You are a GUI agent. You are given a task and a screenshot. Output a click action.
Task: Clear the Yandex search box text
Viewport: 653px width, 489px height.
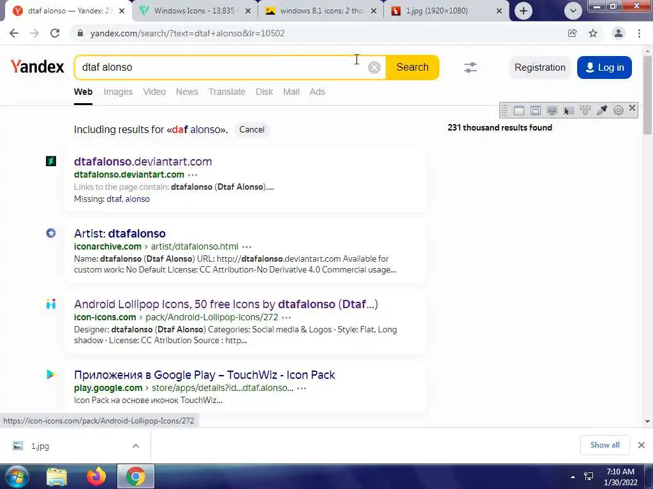pos(374,67)
